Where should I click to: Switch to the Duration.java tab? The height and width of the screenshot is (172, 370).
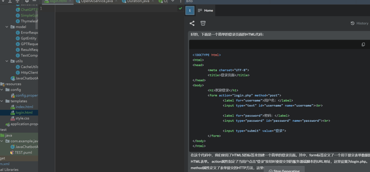point(138,1)
